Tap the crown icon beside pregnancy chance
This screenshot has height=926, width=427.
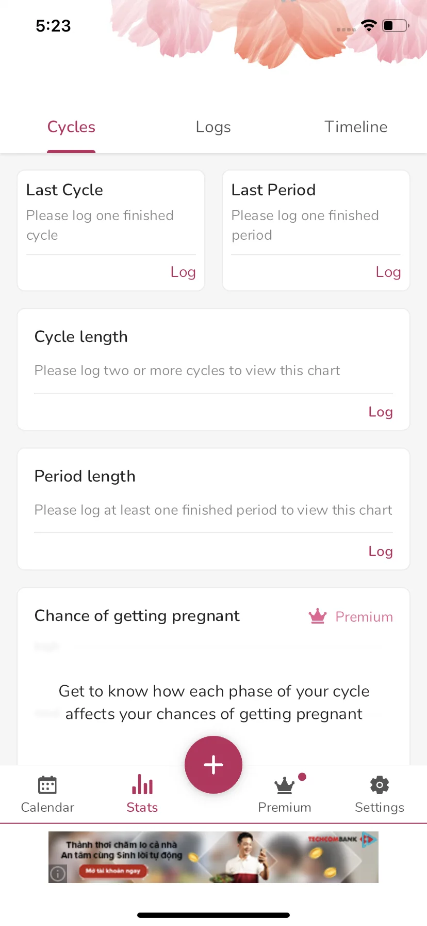click(x=318, y=616)
